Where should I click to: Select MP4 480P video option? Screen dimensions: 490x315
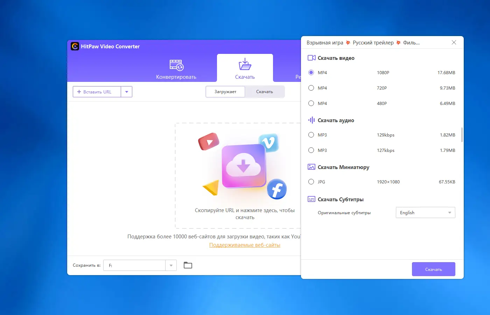311,103
